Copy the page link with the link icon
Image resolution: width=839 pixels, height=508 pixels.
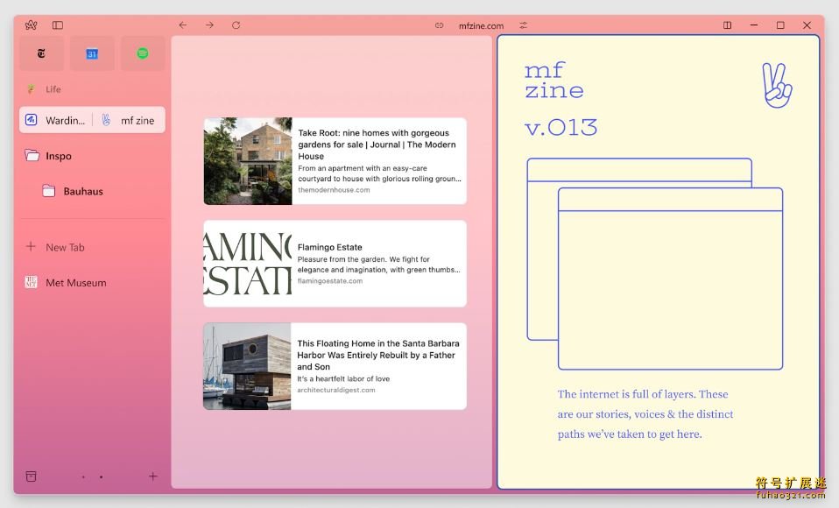click(x=440, y=25)
